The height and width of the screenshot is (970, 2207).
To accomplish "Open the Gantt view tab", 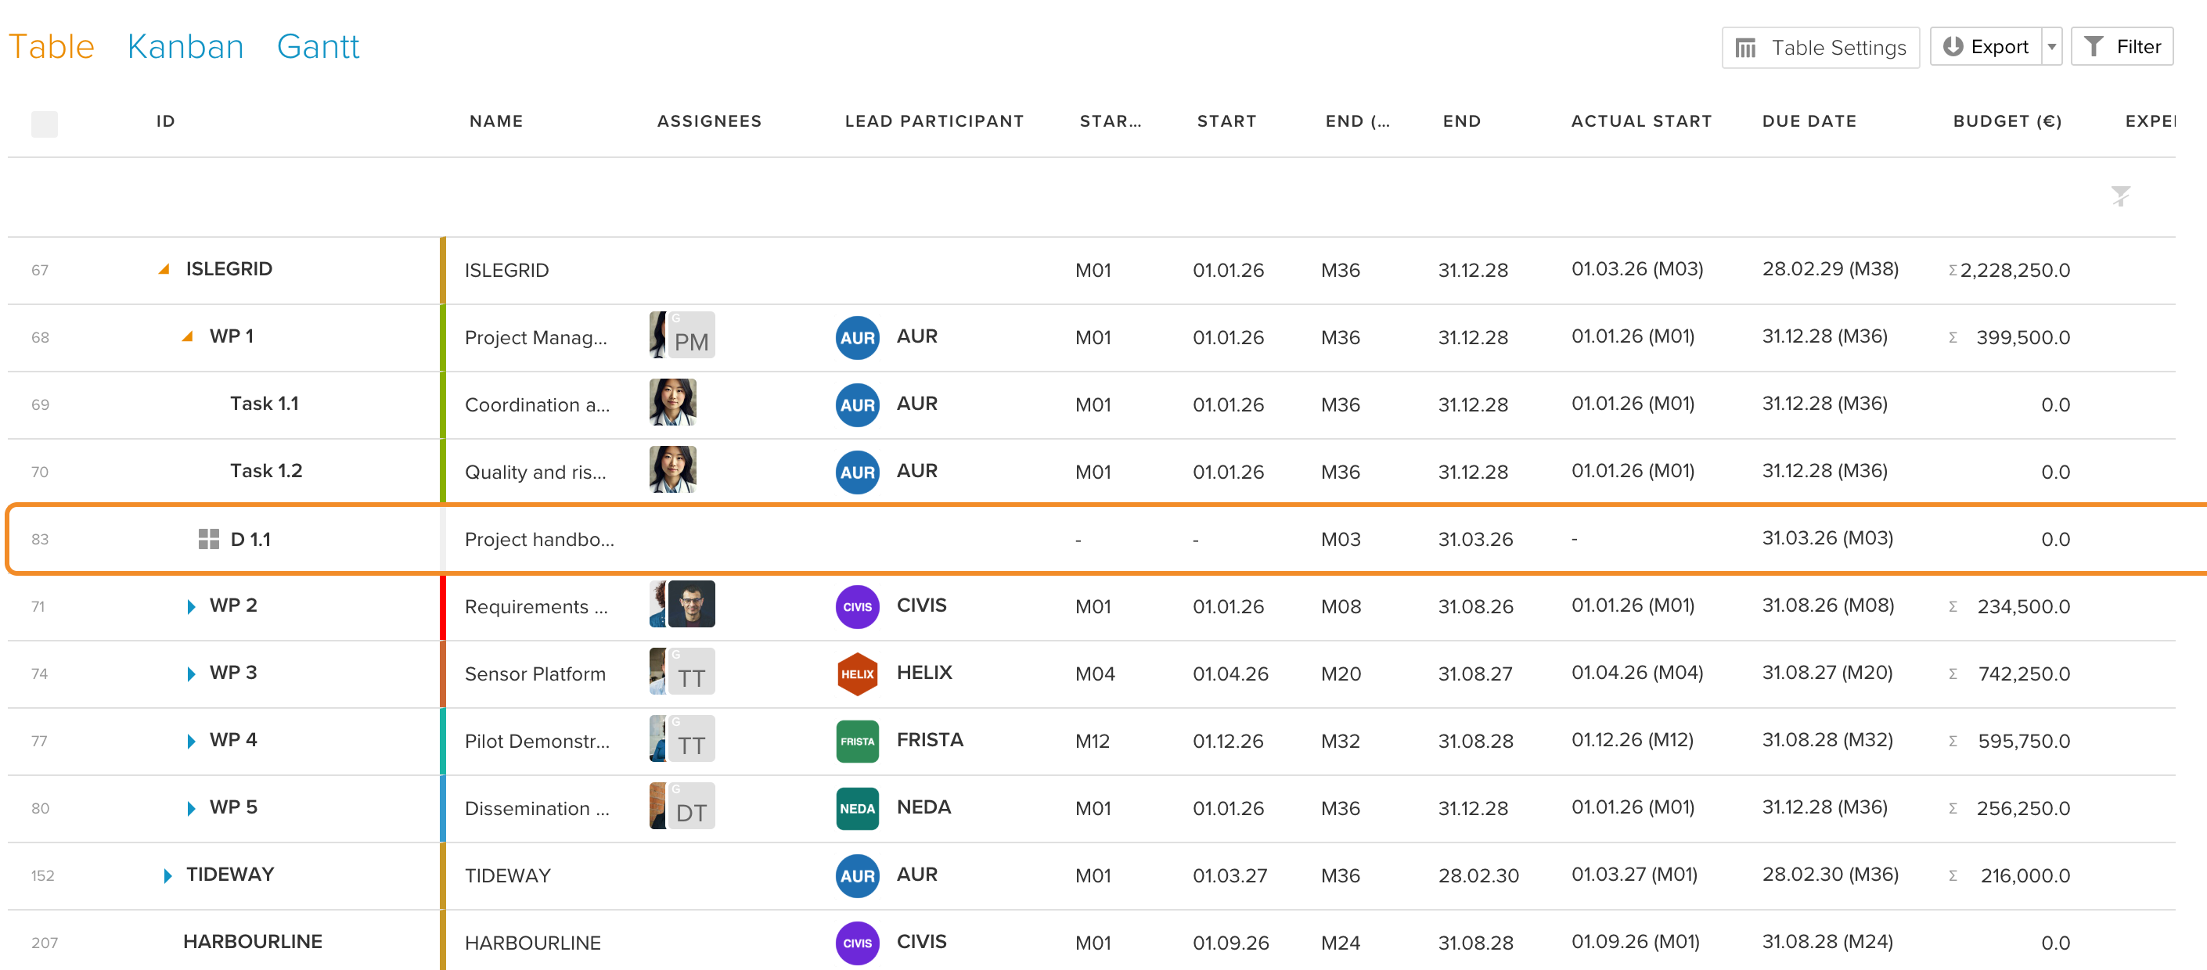I will tap(318, 46).
